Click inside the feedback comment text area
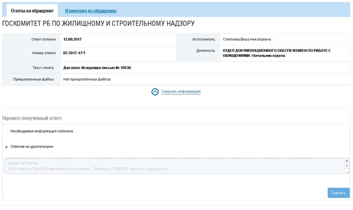This screenshot has width=353, height=210. click(171, 166)
